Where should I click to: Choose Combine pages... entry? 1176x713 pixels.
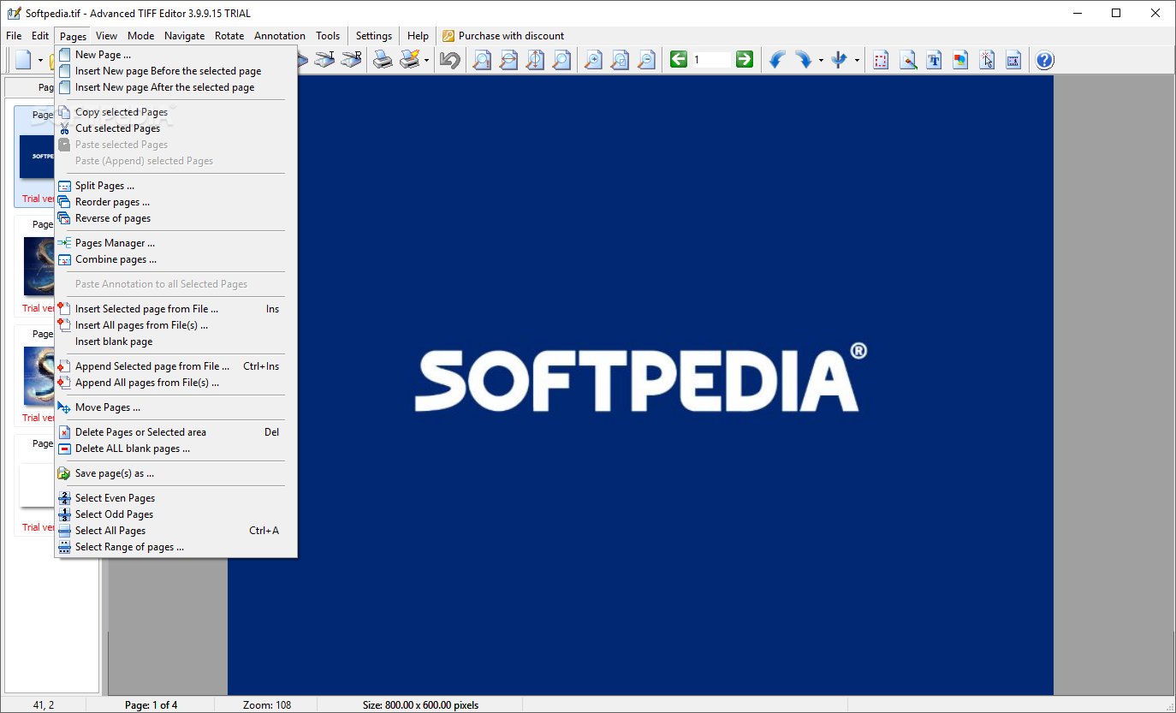coord(176,259)
